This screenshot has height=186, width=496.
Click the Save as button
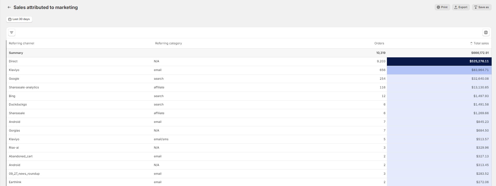click(x=482, y=7)
